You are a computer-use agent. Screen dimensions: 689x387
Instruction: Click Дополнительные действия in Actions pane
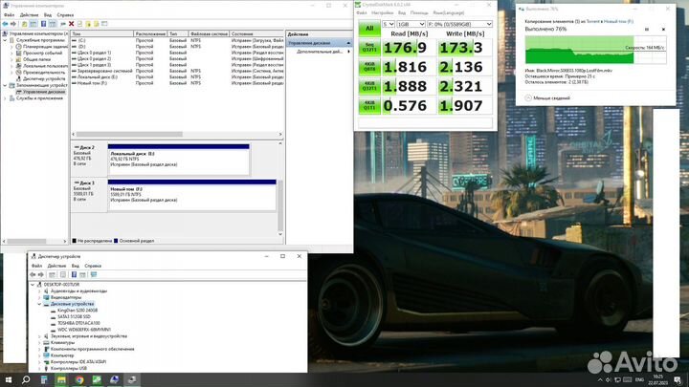pos(319,52)
